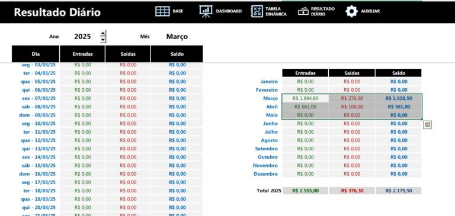Click the Saldo header of daily table
Image resolution: width=455 pixels, height=216 pixels.
click(x=177, y=54)
